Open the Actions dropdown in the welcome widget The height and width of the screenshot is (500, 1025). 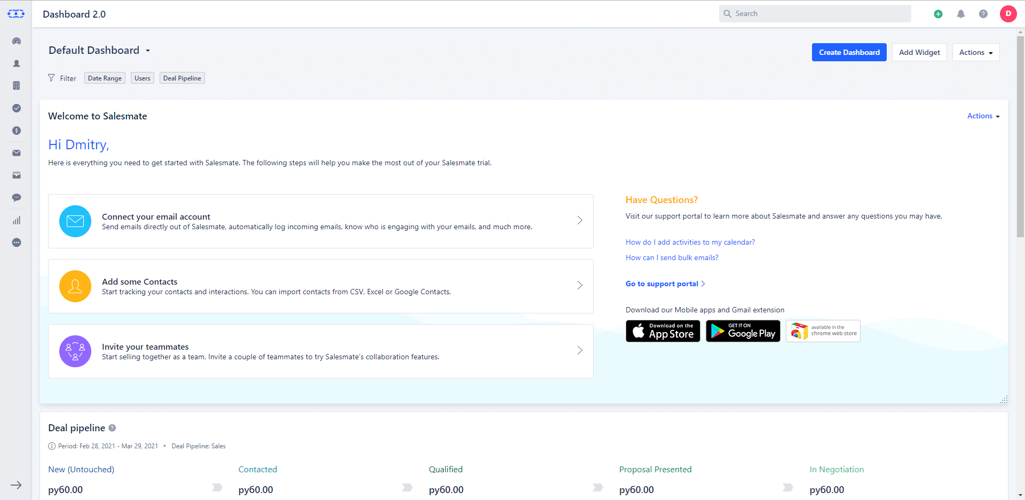(983, 116)
